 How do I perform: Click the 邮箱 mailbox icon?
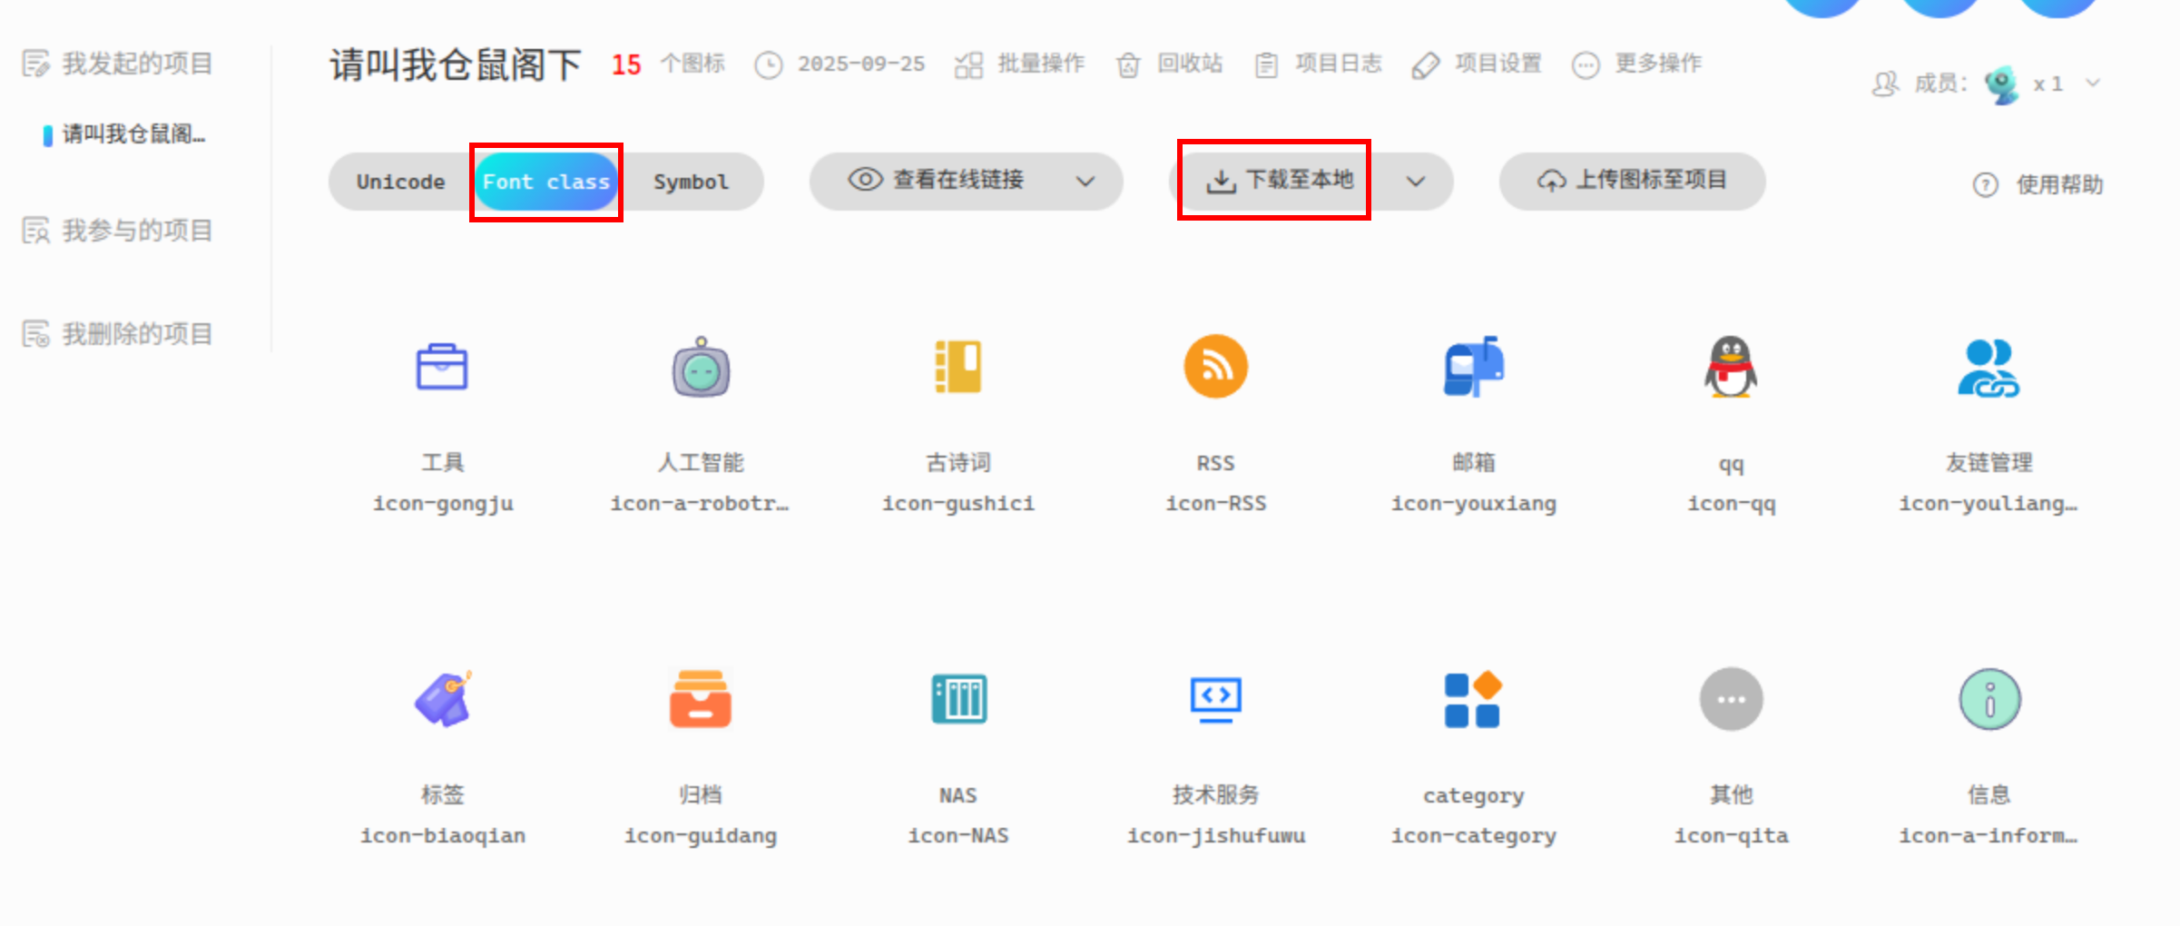(1473, 367)
